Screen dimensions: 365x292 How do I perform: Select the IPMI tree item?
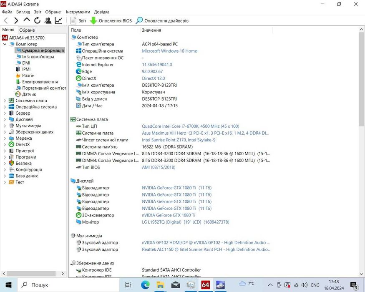pos(23,69)
